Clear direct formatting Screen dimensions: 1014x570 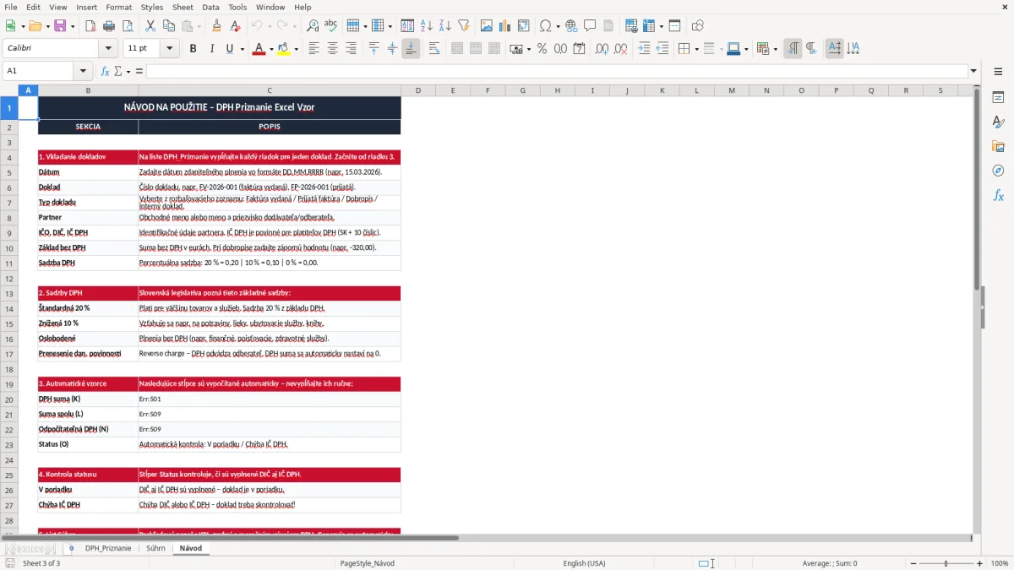pos(235,26)
